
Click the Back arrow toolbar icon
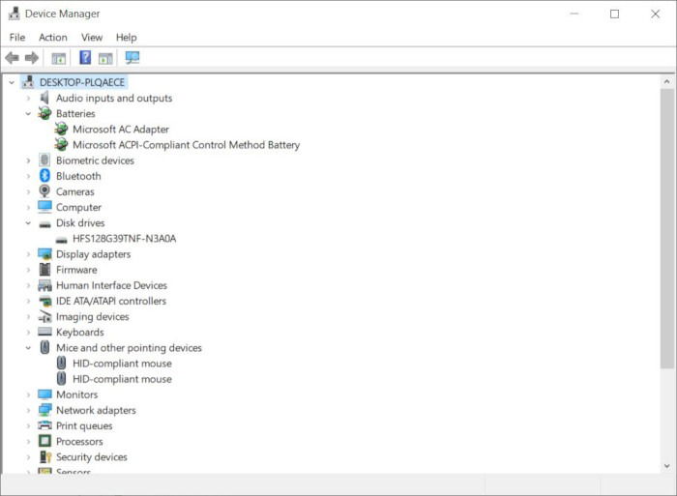[x=12, y=57]
